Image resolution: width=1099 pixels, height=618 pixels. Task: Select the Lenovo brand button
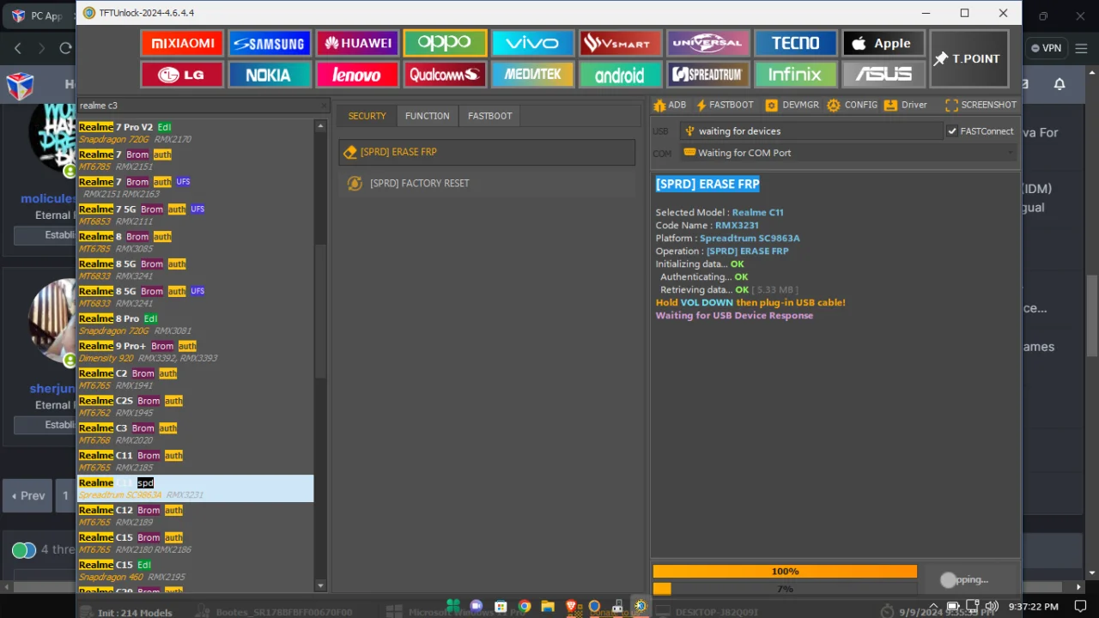coord(356,75)
